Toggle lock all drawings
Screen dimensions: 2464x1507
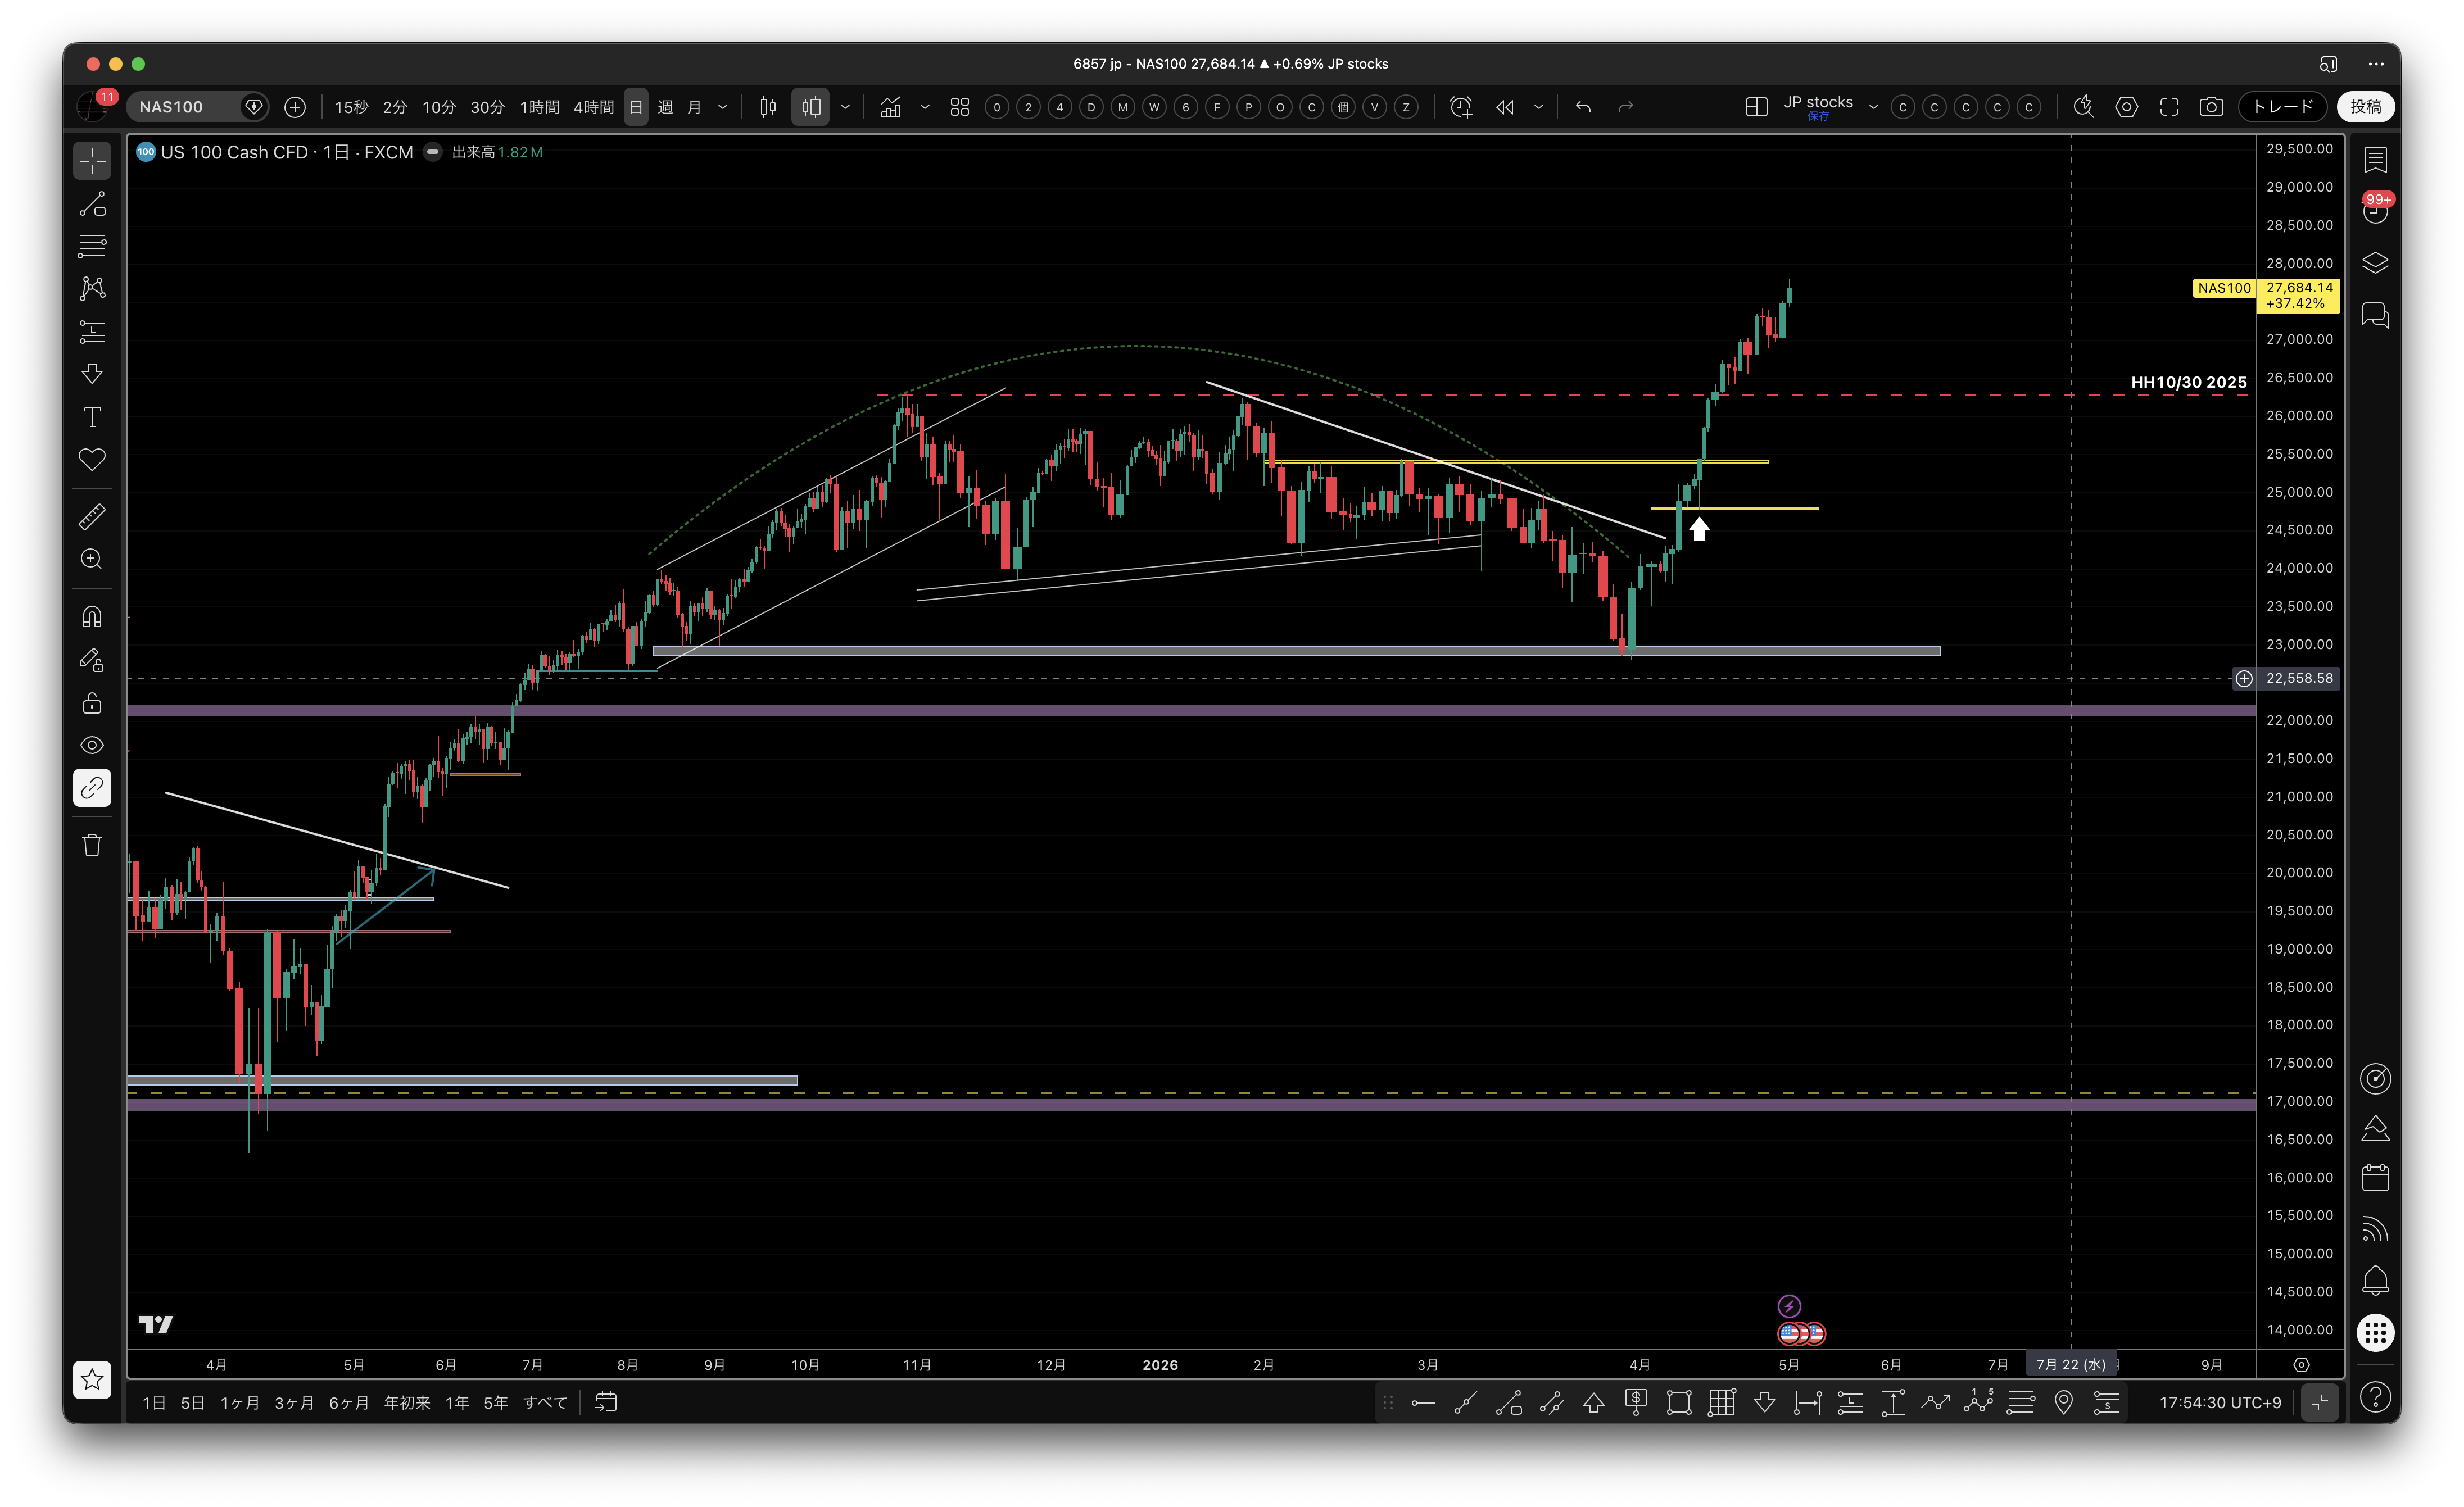pos(92,703)
